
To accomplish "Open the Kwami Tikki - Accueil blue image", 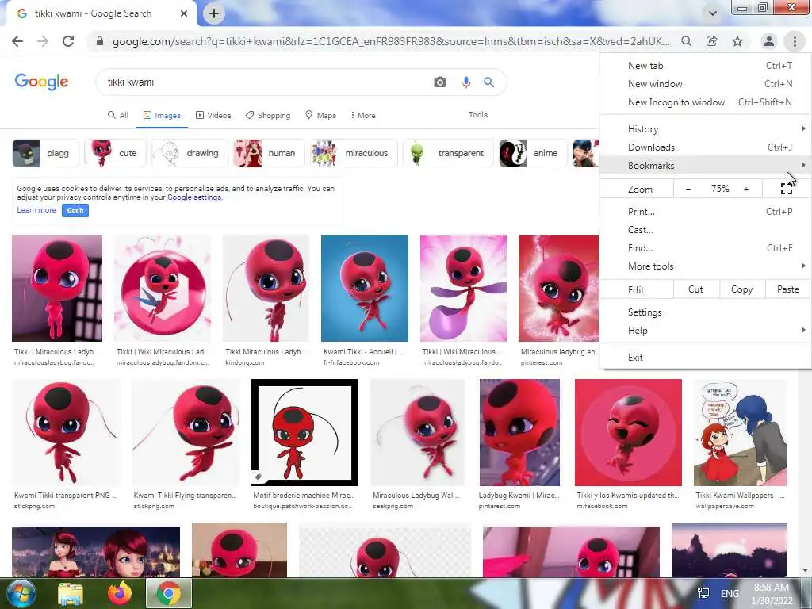I will coord(365,289).
